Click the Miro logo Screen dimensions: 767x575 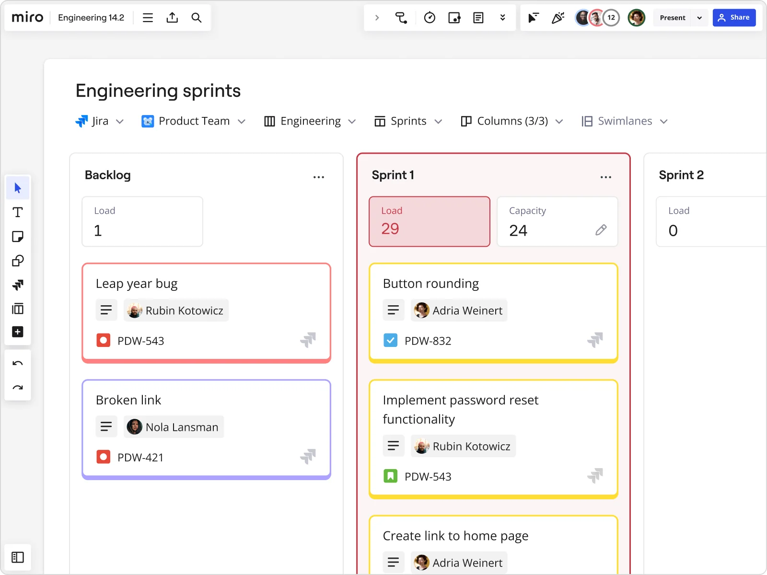pyautogui.click(x=27, y=18)
